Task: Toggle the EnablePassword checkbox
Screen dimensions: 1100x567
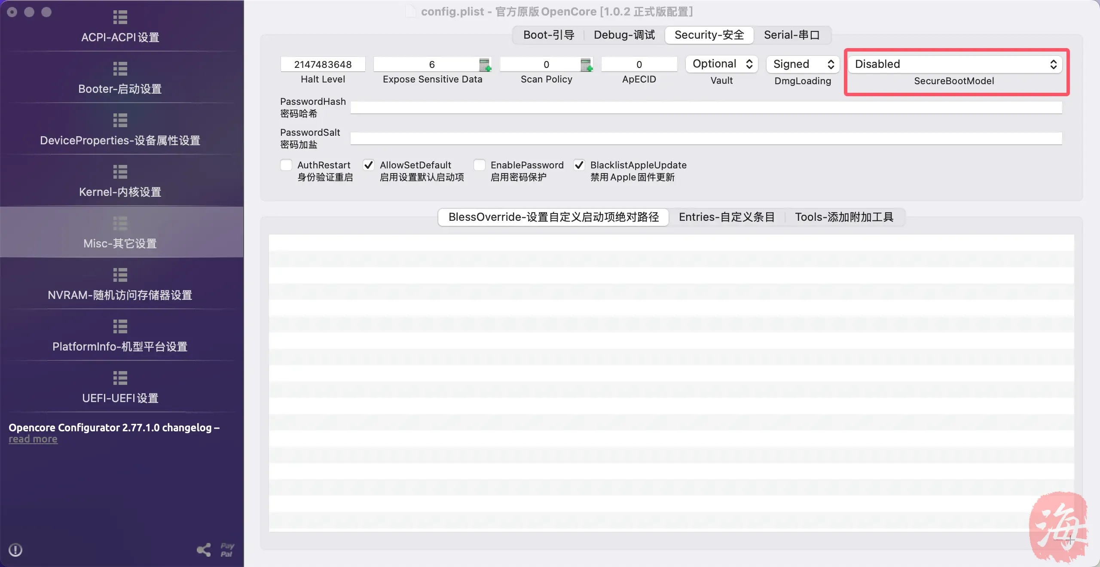Action: click(x=480, y=165)
